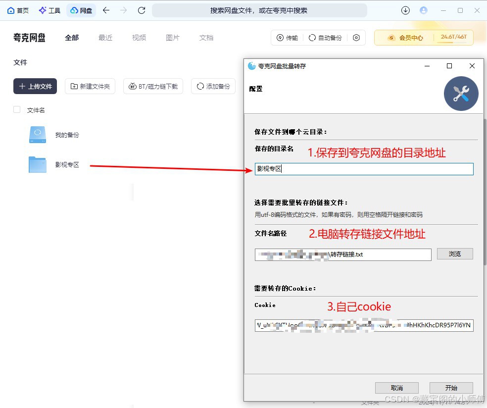
Task: Open the user account avatar
Action: (423, 10)
